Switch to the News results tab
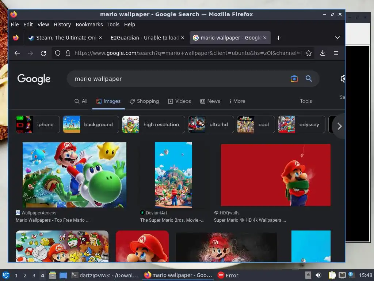Image resolution: width=374 pixels, height=281 pixels. 210,101
